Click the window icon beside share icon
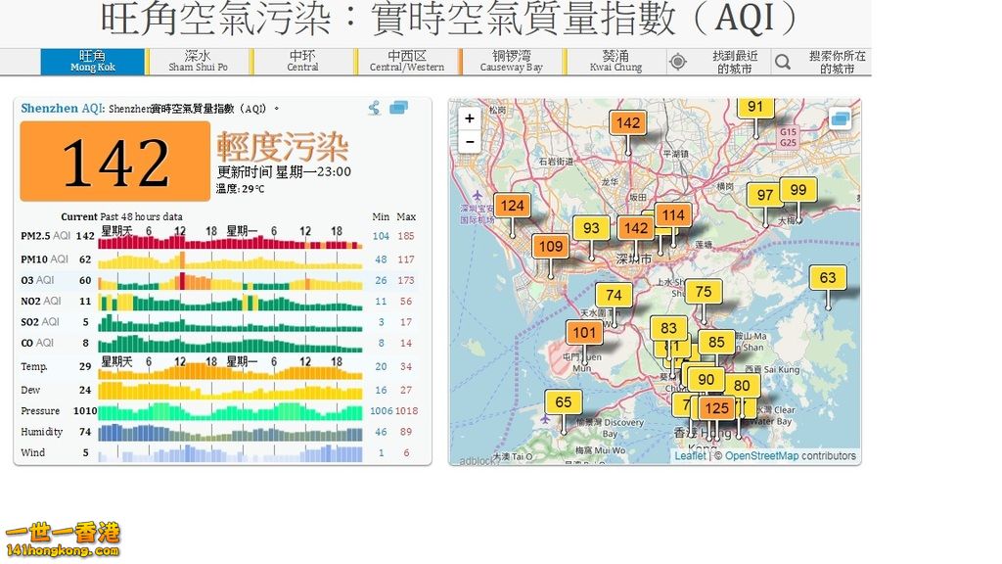This screenshot has width=1002, height=564. pos(399,108)
